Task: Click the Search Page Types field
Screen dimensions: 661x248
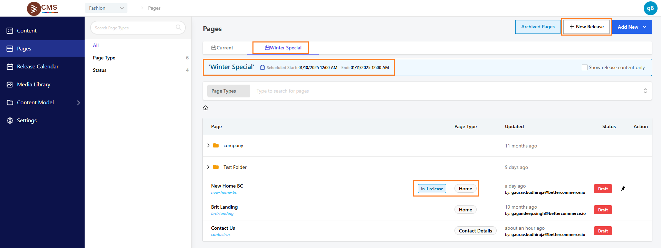Action: point(135,28)
